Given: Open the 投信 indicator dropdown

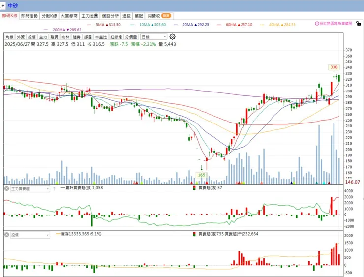Looking at the screenshot, I should click(30, 235).
